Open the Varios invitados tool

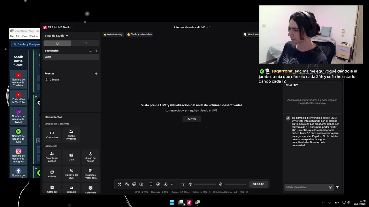click(x=71, y=135)
